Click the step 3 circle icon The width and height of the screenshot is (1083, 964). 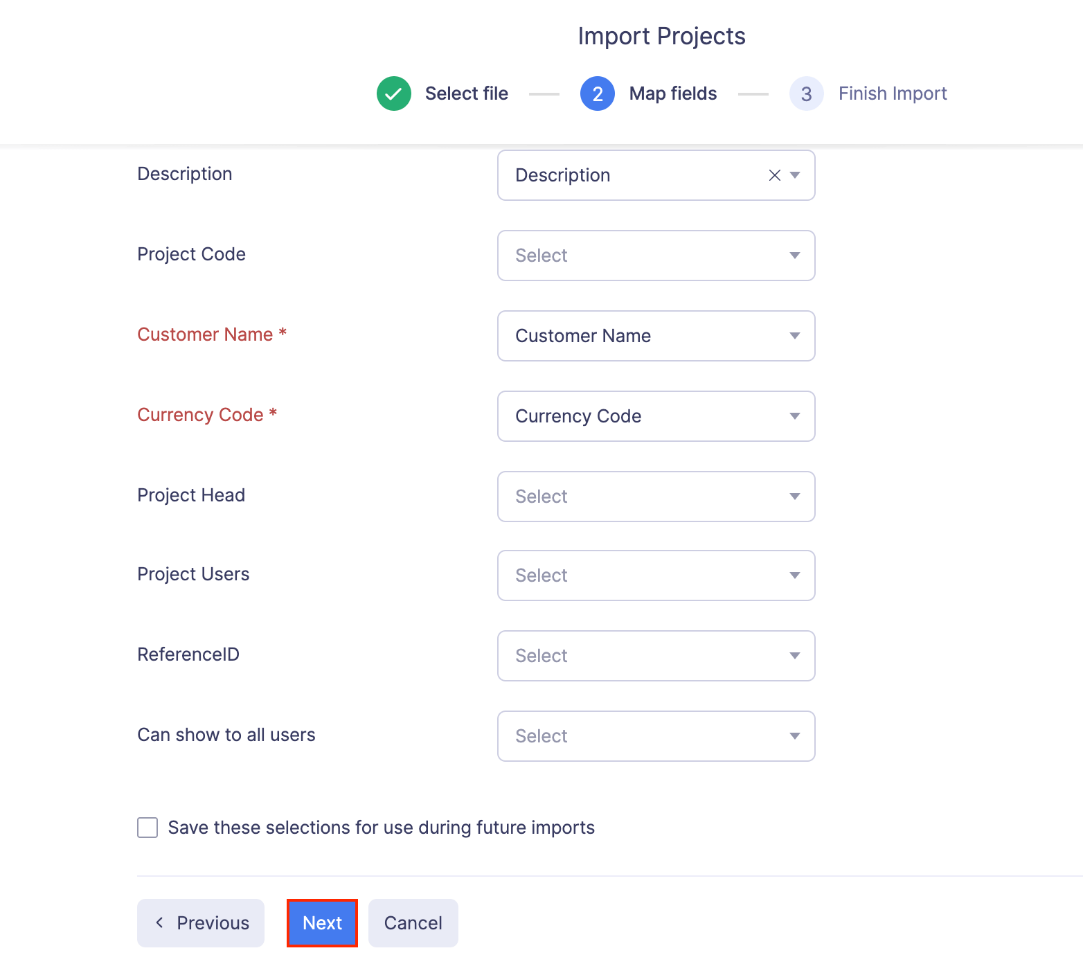click(x=806, y=93)
